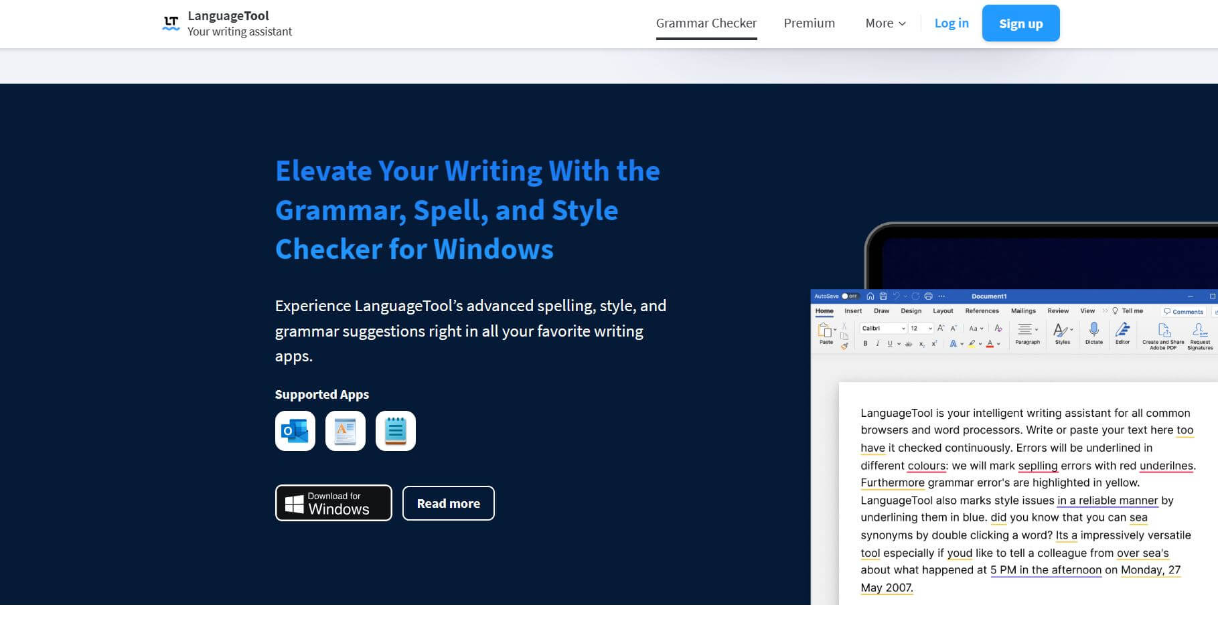1218x627 pixels.
Task: Open the font size 12 dropdown
Action: click(921, 329)
